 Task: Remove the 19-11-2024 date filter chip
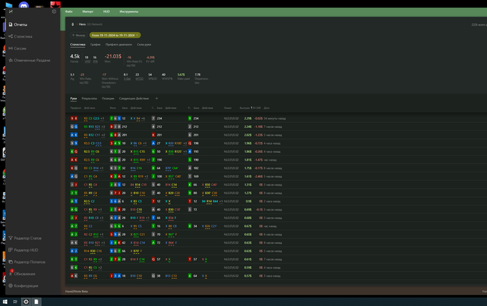pos(138,34)
